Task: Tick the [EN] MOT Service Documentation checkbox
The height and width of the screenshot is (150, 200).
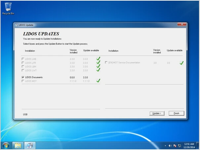Action: [x=106, y=62]
